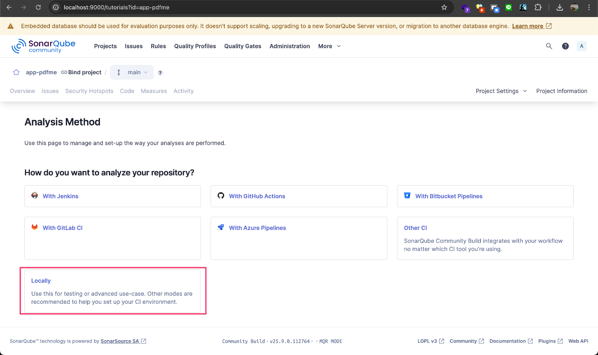The image size is (598, 355).
Task: Open the Projects menu item
Action: (x=105, y=46)
